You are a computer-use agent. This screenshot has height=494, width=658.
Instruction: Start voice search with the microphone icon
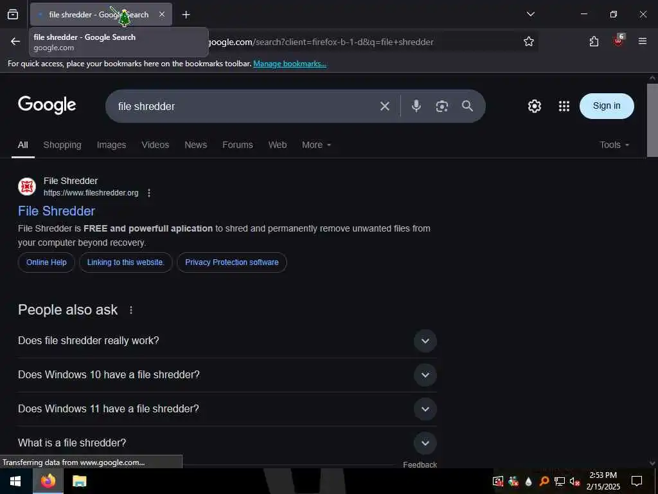[x=416, y=106]
